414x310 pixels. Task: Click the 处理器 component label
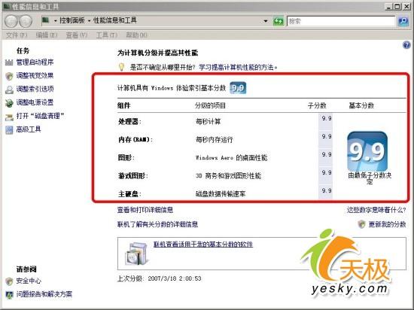(x=129, y=122)
